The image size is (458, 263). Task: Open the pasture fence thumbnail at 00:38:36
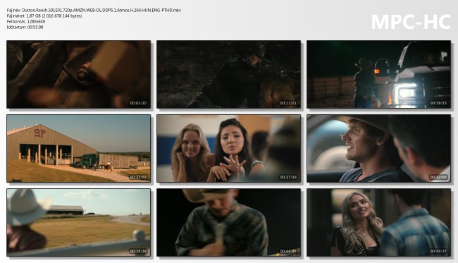pos(79,222)
